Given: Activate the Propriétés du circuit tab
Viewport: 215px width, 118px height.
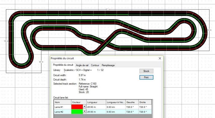Looking at the screenshot, I should click(63, 65).
